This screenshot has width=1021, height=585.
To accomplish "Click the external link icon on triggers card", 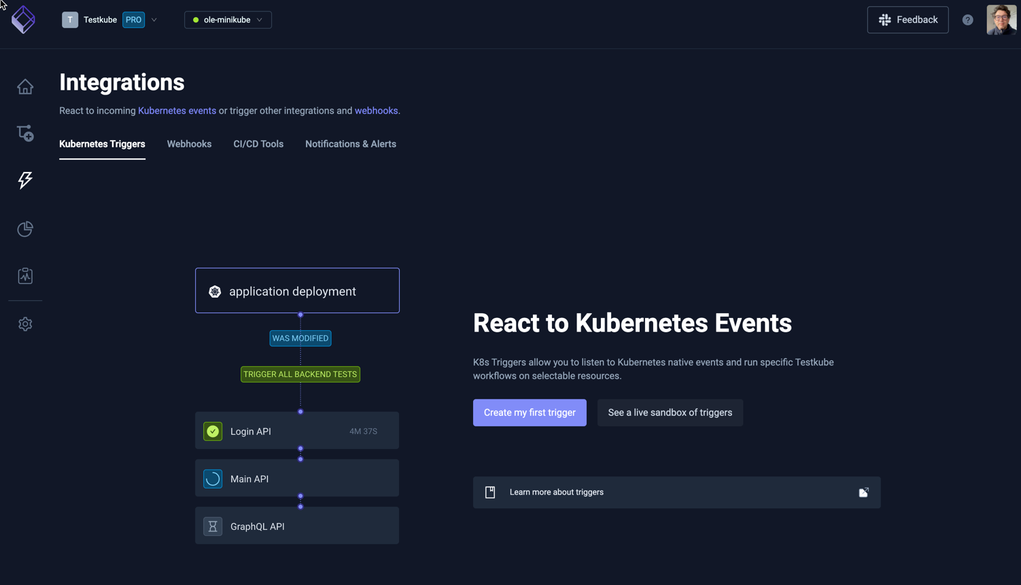I will (x=863, y=492).
